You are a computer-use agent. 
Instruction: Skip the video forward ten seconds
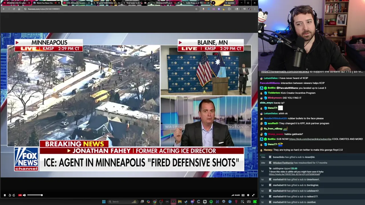click(14, 195)
